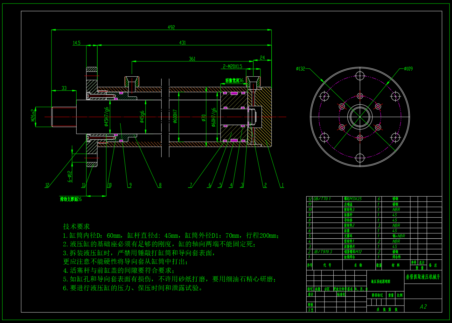Viewport: 452px width, 323px height.
Task: Click the 2-M20X1.5 thread annotation
Action: 233,66
